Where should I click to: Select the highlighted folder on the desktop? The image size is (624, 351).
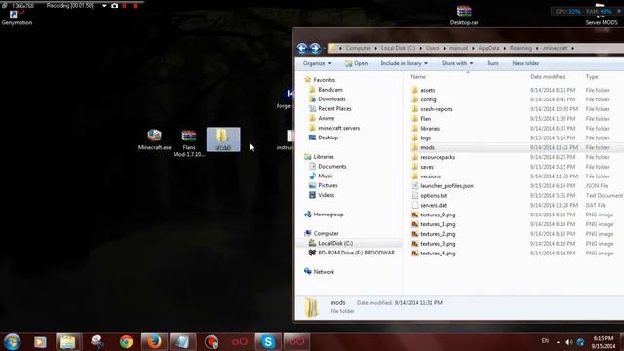pos(223,139)
